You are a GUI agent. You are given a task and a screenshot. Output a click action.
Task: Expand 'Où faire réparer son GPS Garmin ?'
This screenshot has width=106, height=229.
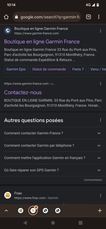point(53,170)
